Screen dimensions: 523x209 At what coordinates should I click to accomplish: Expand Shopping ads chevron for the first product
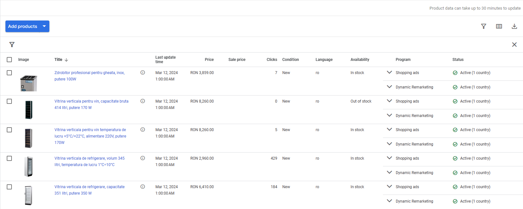point(389,72)
